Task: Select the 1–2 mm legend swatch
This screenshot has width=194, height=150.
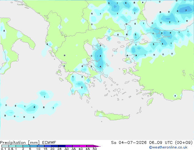Action: [x=19, y=146]
